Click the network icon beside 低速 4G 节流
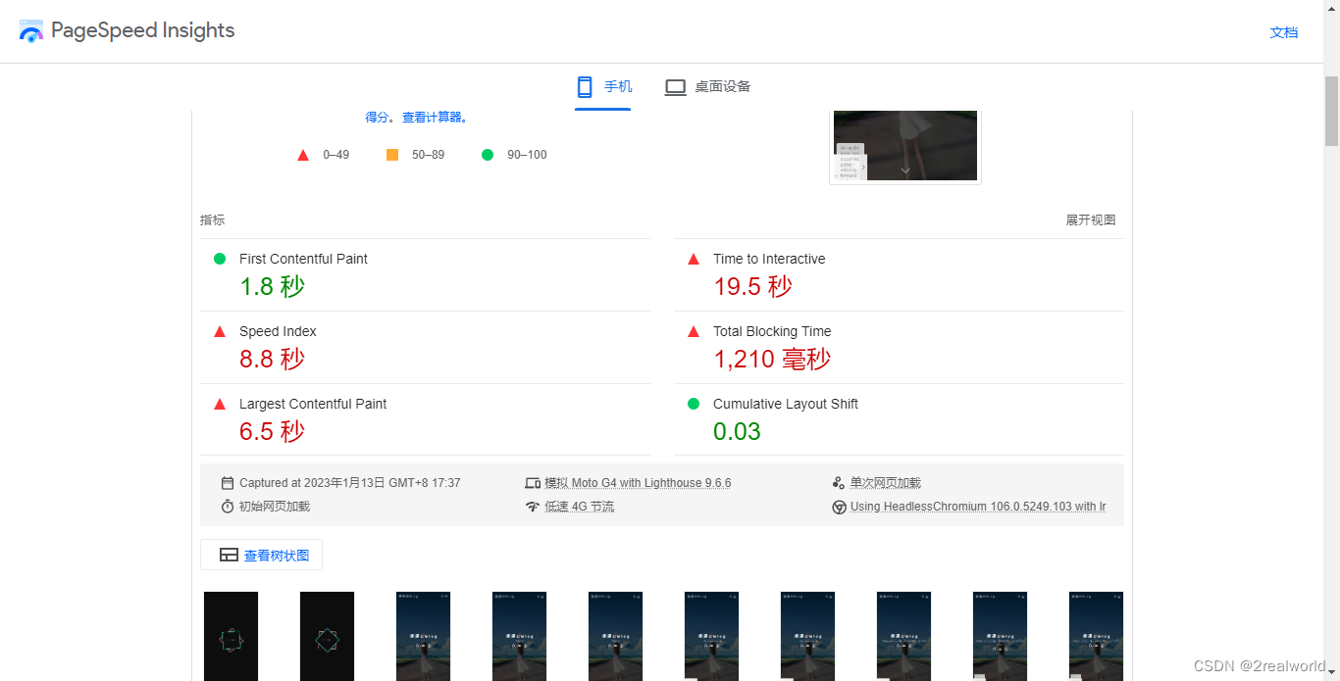1340x681 pixels. coord(533,507)
